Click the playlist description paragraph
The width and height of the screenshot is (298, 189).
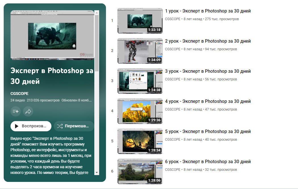tap(51, 155)
